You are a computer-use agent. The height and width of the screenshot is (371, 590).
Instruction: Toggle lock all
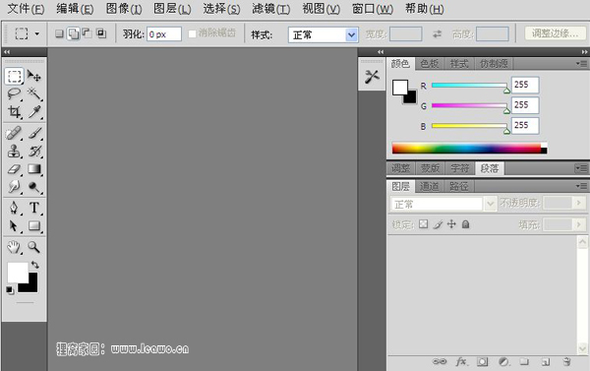pos(465,224)
